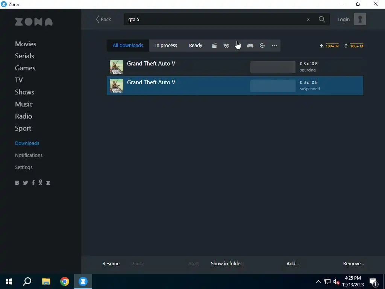Click the network tray icon
The image size is (385, 289).
tap(327, 281)
